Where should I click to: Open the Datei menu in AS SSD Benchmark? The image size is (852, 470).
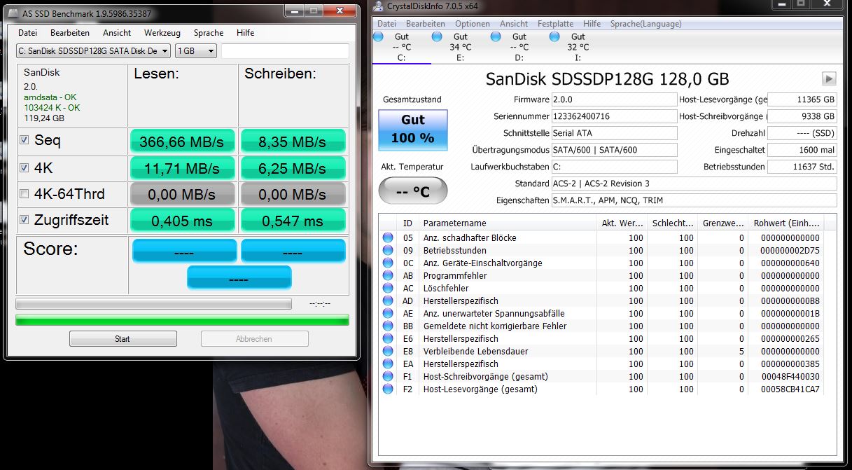28,33
